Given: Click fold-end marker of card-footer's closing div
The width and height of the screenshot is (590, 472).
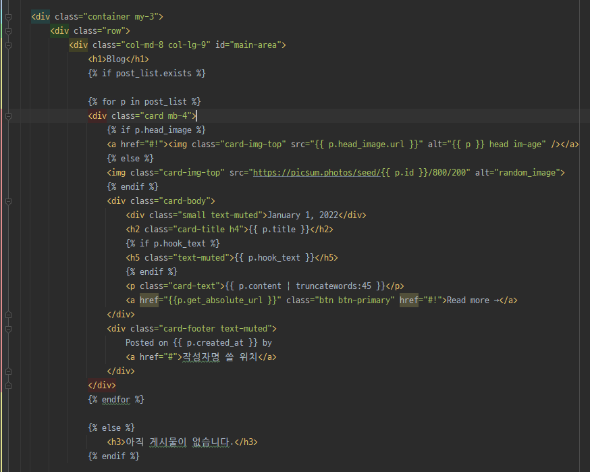Looking at the screenshot, I should pyautogui.click(x=8, y=371).
